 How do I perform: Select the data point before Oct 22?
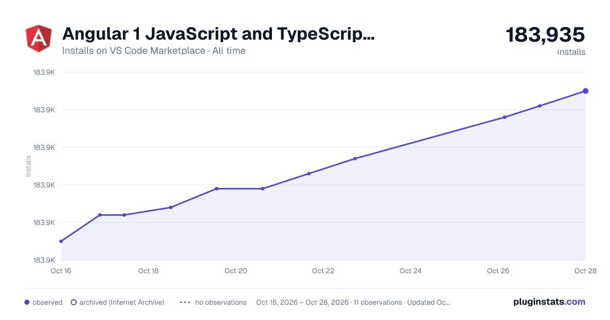click(309, 174)
